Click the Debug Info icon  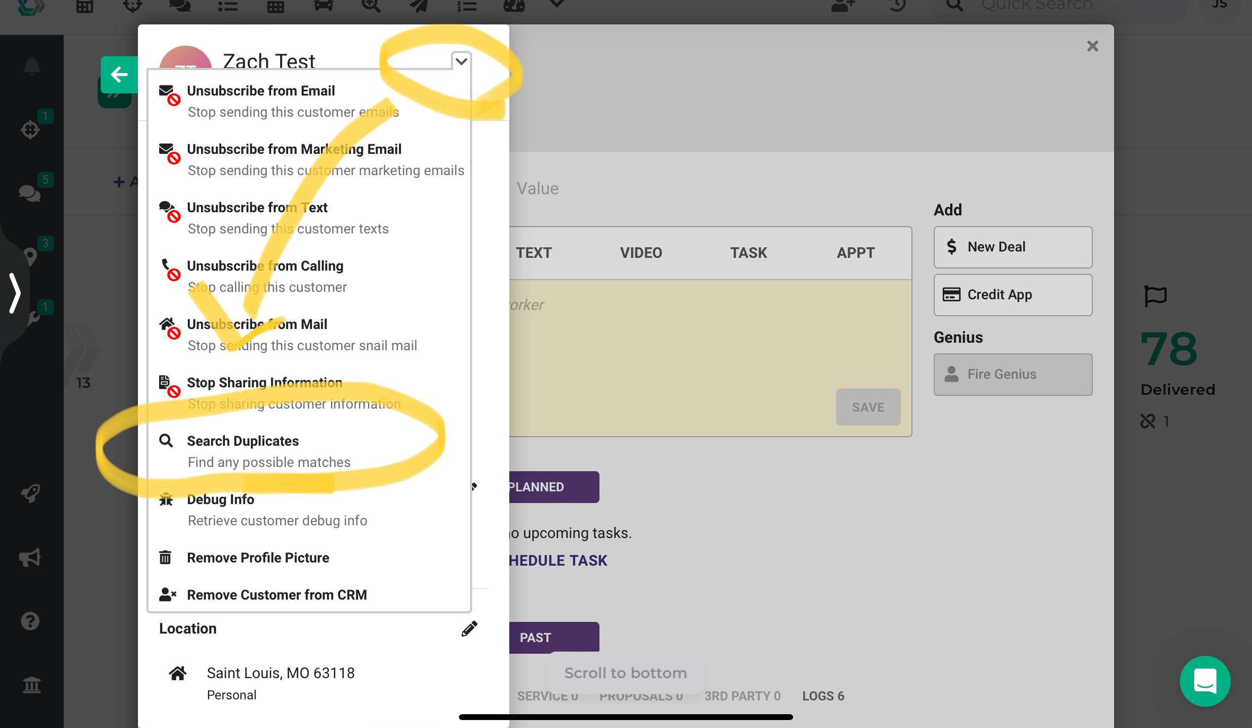167,499
